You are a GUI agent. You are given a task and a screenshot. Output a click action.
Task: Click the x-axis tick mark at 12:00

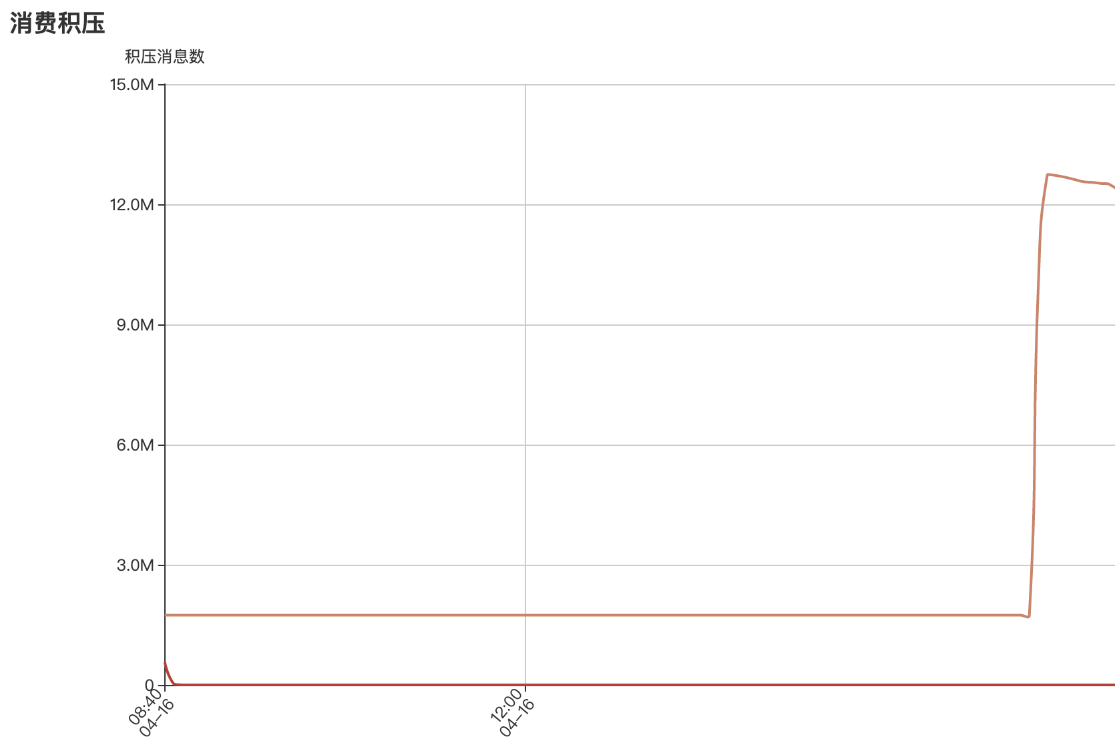click(x=525, y=688)
